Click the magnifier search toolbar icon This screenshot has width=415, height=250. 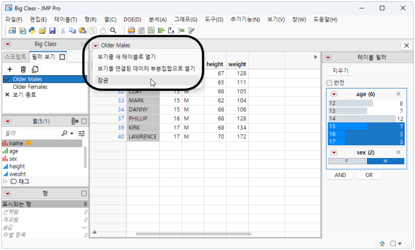pyautogui.click(x=113, y=31)
